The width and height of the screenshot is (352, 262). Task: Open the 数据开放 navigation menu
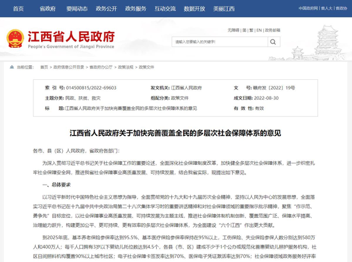(195, 9)
